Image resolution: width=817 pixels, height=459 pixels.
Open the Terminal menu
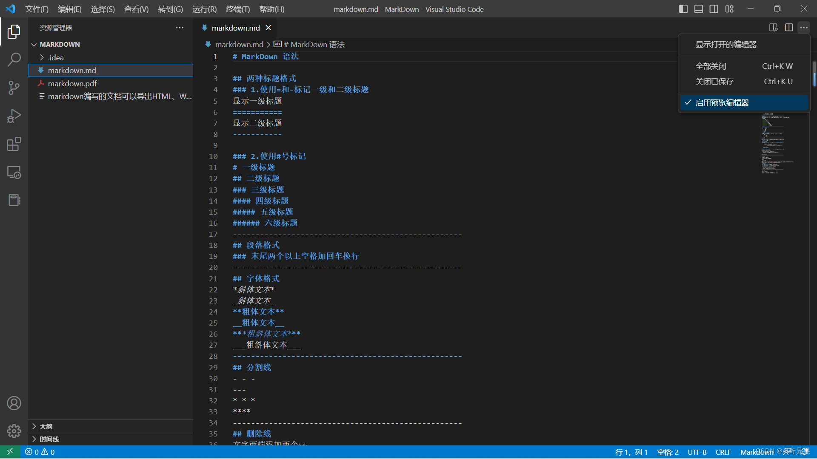pos(237,9)
